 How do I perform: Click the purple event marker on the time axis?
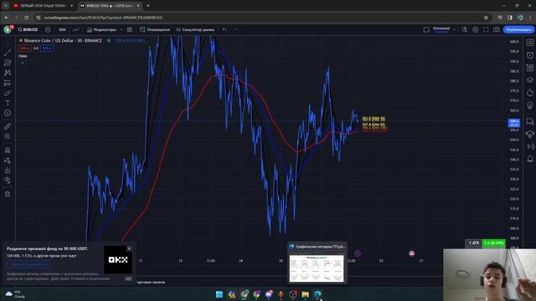tap(358, 253)
